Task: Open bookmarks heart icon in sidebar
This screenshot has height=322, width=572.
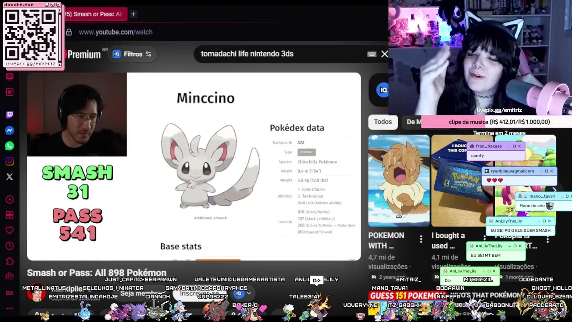Action: point(9,230)
